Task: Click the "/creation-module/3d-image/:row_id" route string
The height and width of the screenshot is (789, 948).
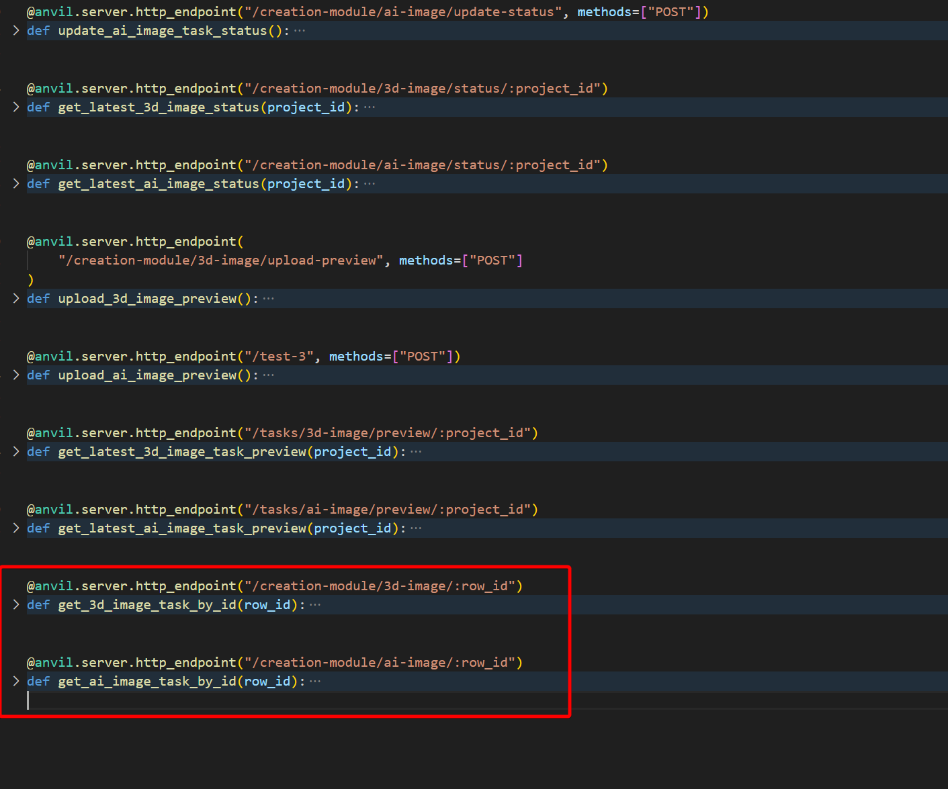Action: point(380,586)
